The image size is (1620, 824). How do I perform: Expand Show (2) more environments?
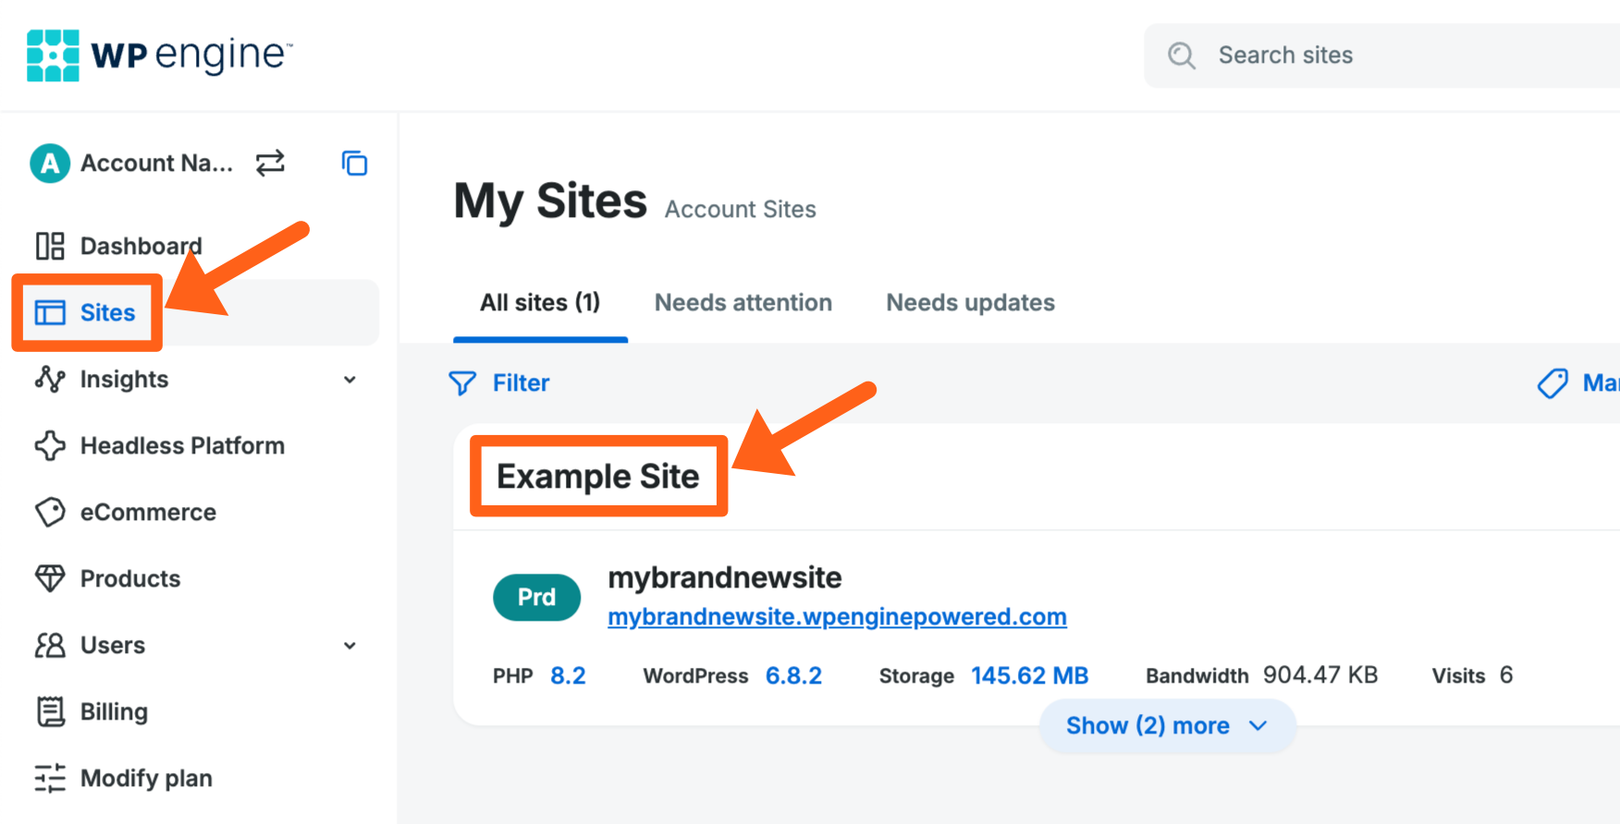click(1166, 726)
